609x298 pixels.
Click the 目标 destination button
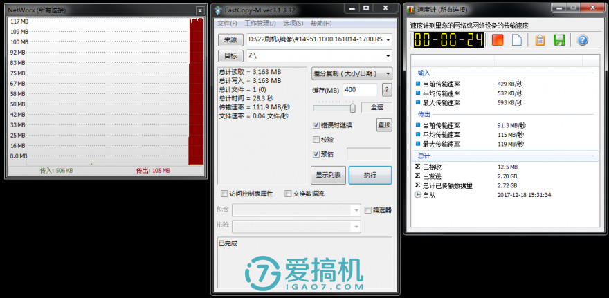tap(230, 56)
